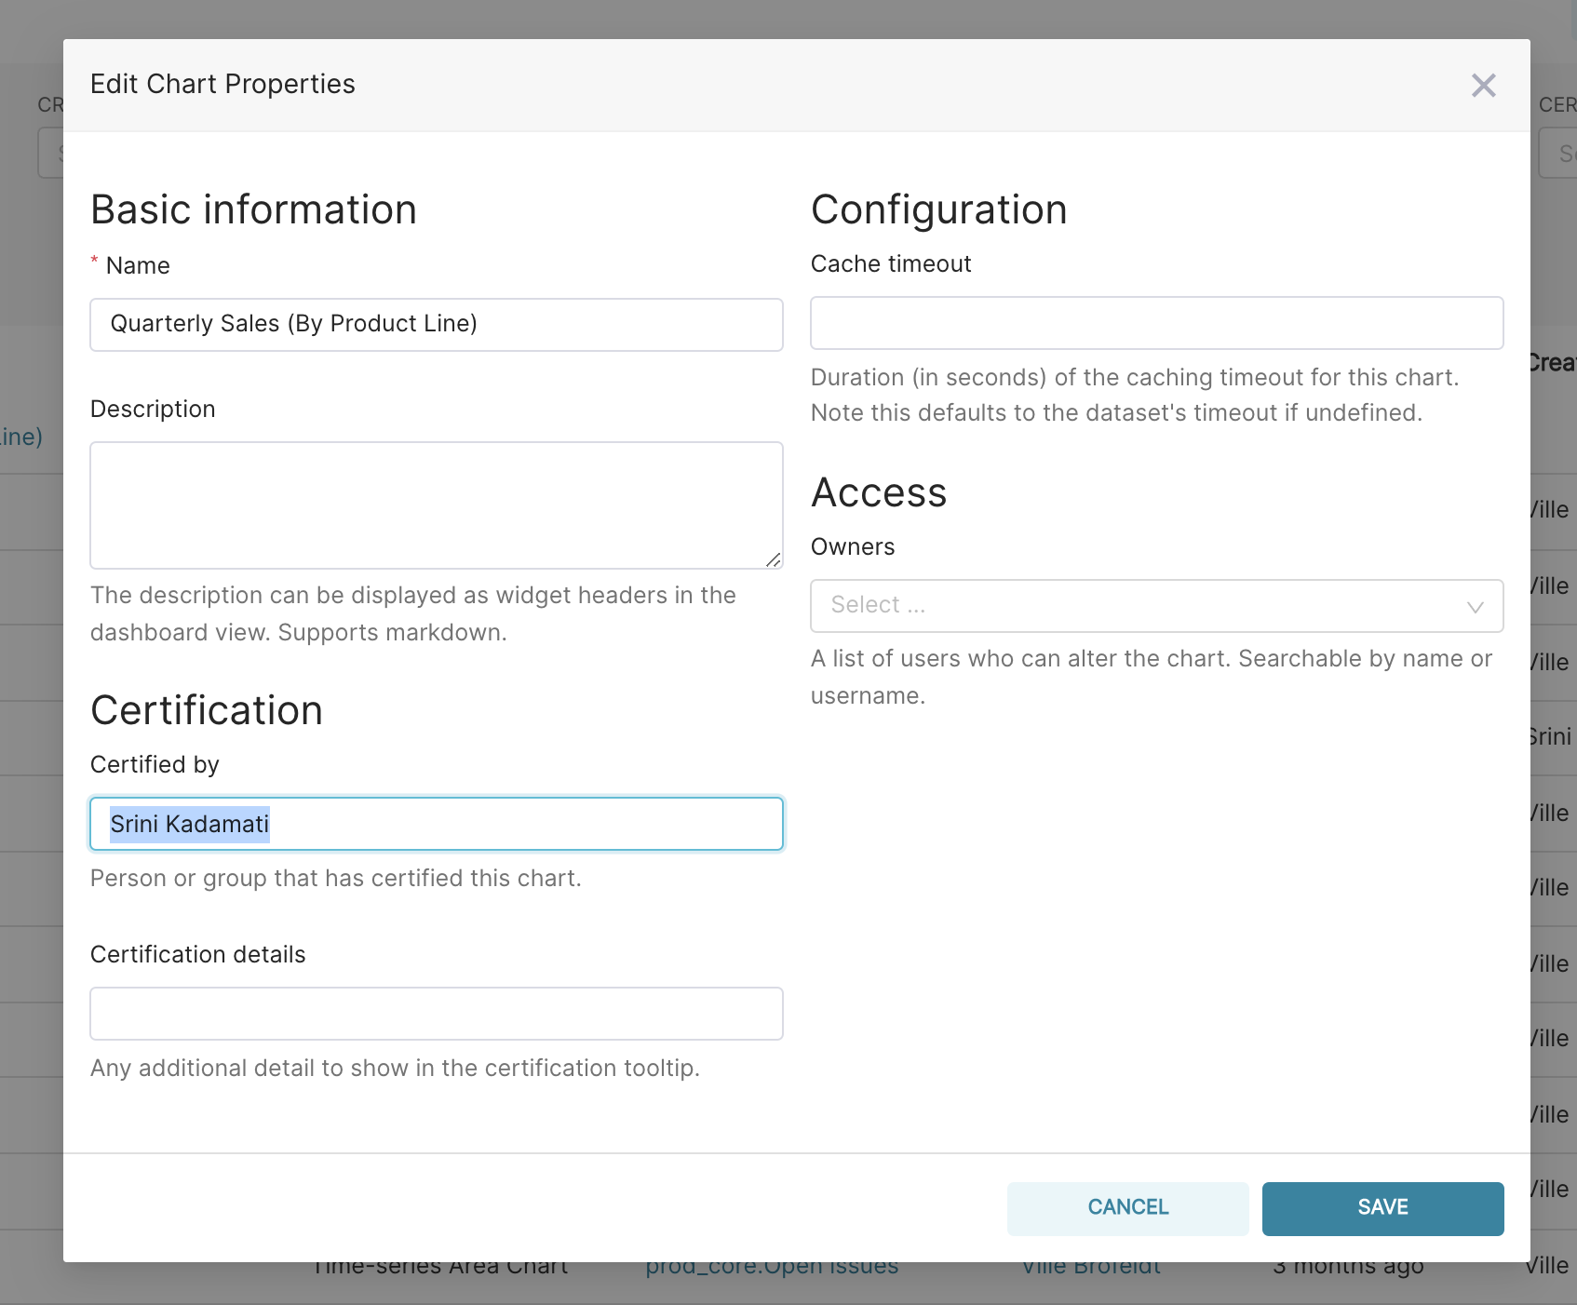The height and width of the screenshot is (1305, 1577).
Task: Click the Quarterly Sales name value
Action: (293, 324)
